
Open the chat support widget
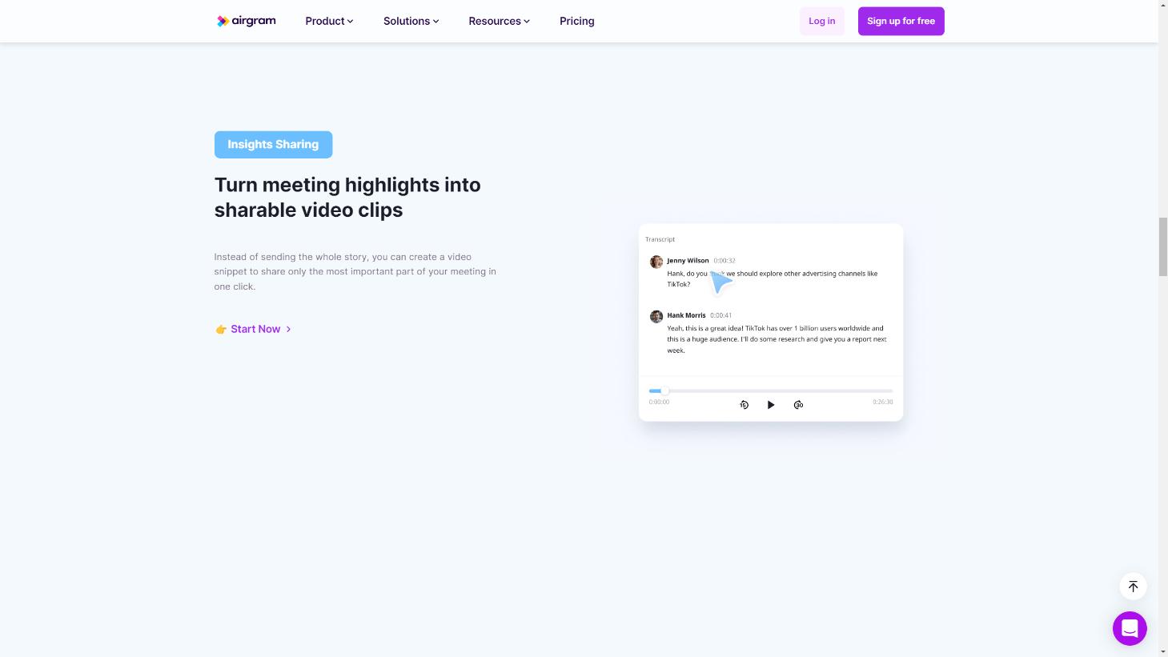tap(1130, 628)
